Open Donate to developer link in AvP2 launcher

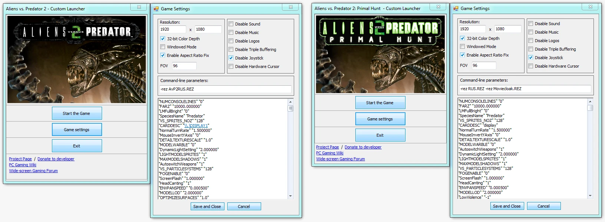[56, 159]
